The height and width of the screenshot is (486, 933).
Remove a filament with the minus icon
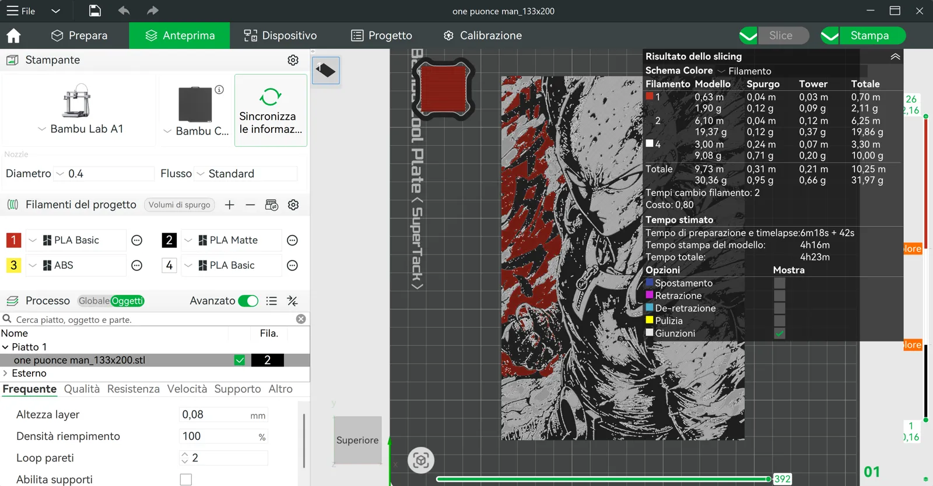[x=250, y=205]
